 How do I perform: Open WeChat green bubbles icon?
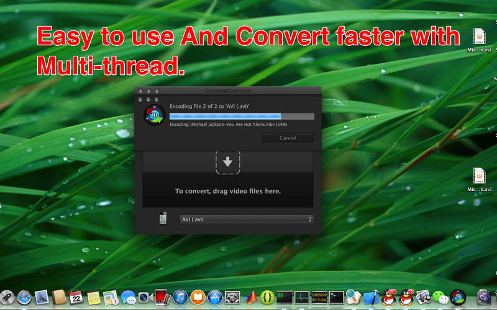[440, 298]
